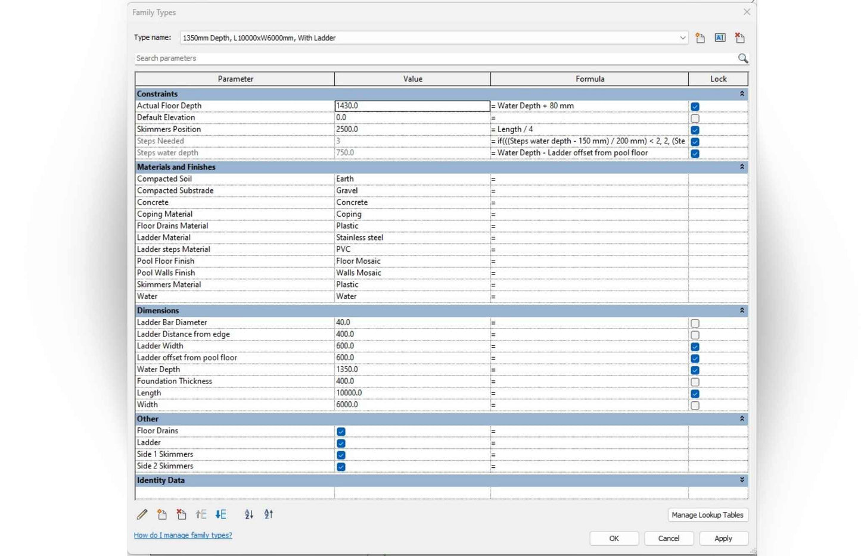Click into the Search parameters field

(435, 58)
